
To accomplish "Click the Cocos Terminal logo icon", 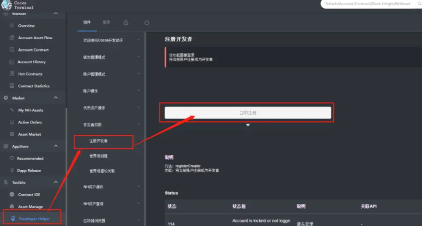I will [7, 5].
